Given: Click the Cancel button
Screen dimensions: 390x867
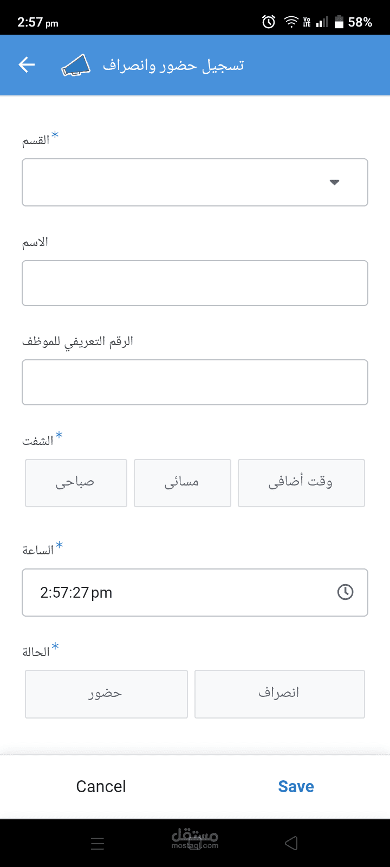Looking at the screenshot, I should point(101,786).
